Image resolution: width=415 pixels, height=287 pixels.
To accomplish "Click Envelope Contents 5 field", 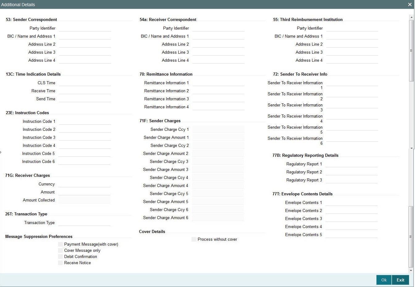I will point(352,235).
